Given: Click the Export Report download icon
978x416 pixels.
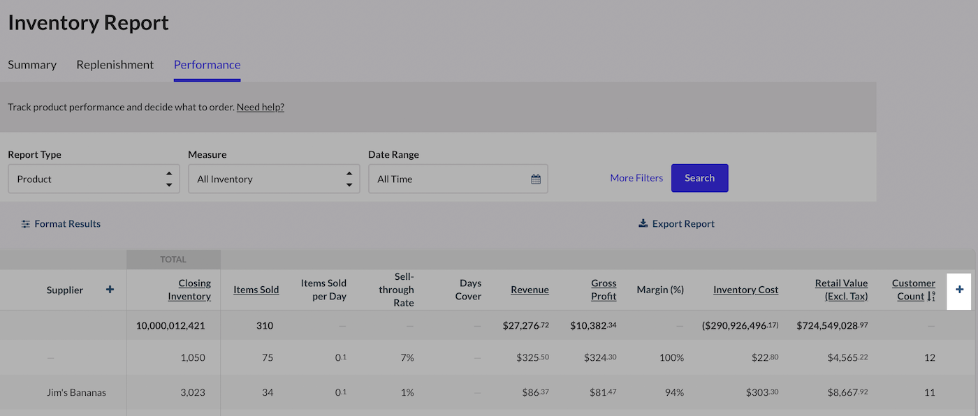Looking at the screenshot, I should pyautogui.click(x=643, y=224).
